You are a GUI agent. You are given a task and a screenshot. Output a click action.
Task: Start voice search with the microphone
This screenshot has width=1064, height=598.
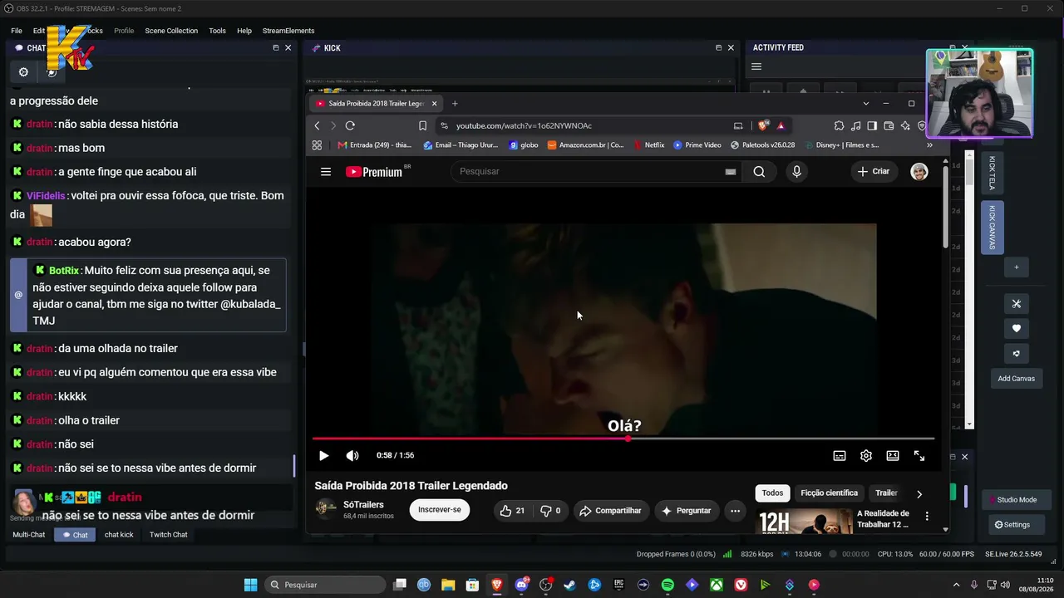click(796, 172)
